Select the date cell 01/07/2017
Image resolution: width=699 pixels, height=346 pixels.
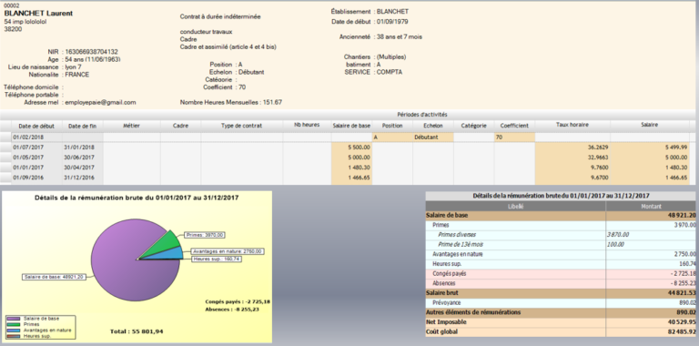(36, 148)
